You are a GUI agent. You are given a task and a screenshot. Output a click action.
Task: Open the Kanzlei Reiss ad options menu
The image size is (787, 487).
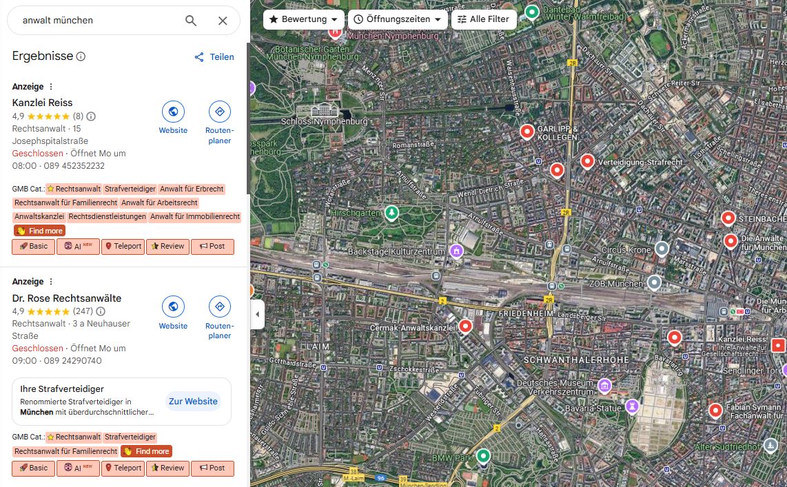click(51, 87)
